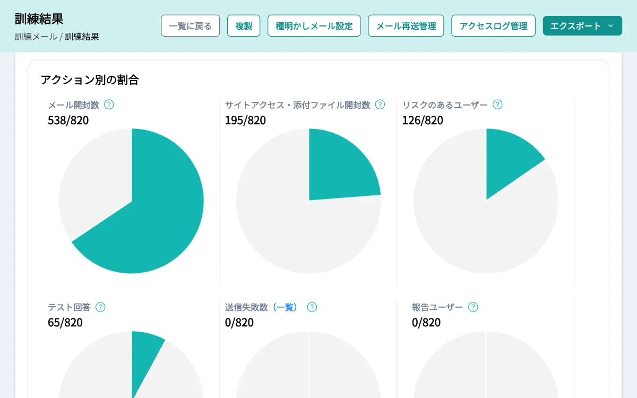
Task: Open アクセスログ管理
Action: click(493, 26)
